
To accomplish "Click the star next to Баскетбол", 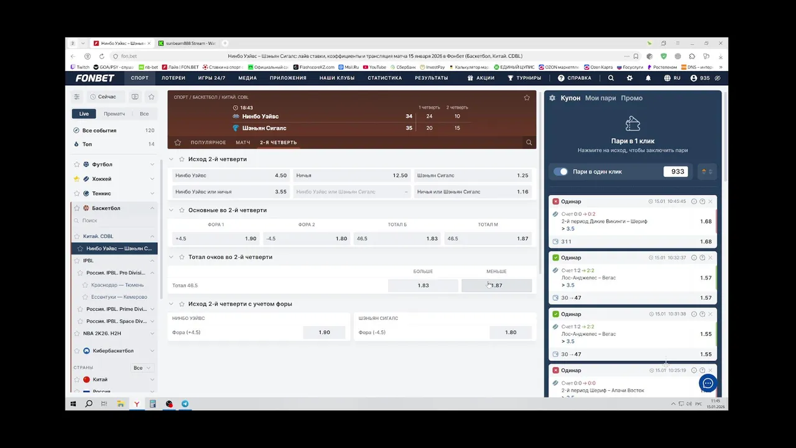I will 77,208.
